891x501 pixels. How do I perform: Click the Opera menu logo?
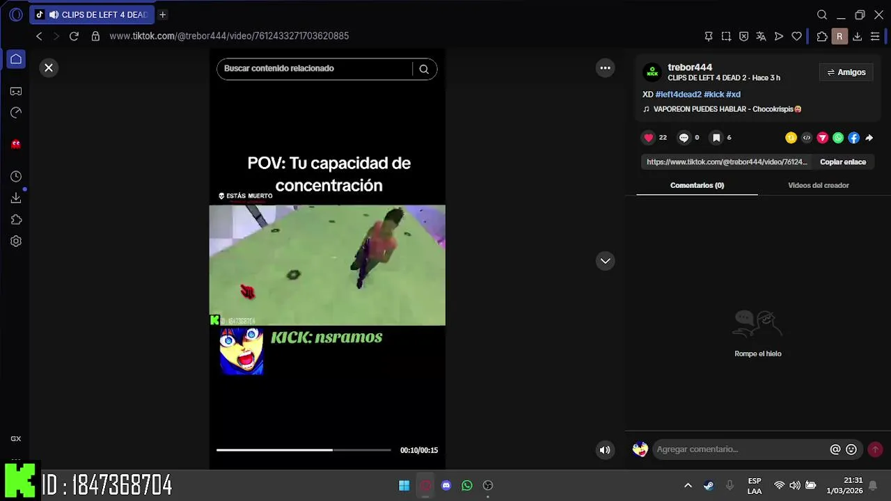(16, 15)
